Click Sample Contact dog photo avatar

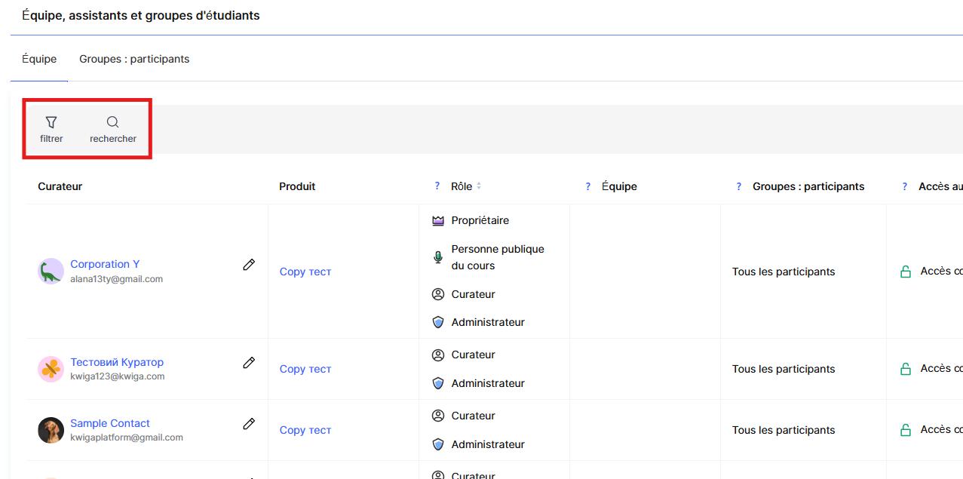[x=51, y=430]
